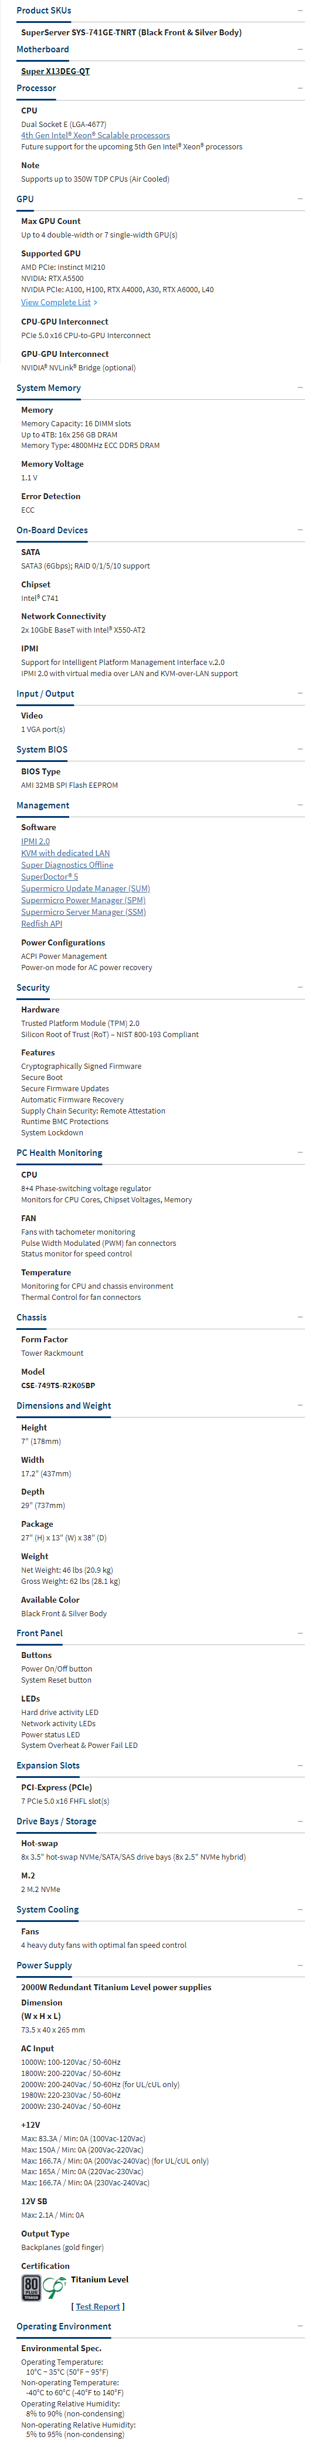
Task: Open Supermicro Update Manager (SUM) link
Action: pos(85,889)
